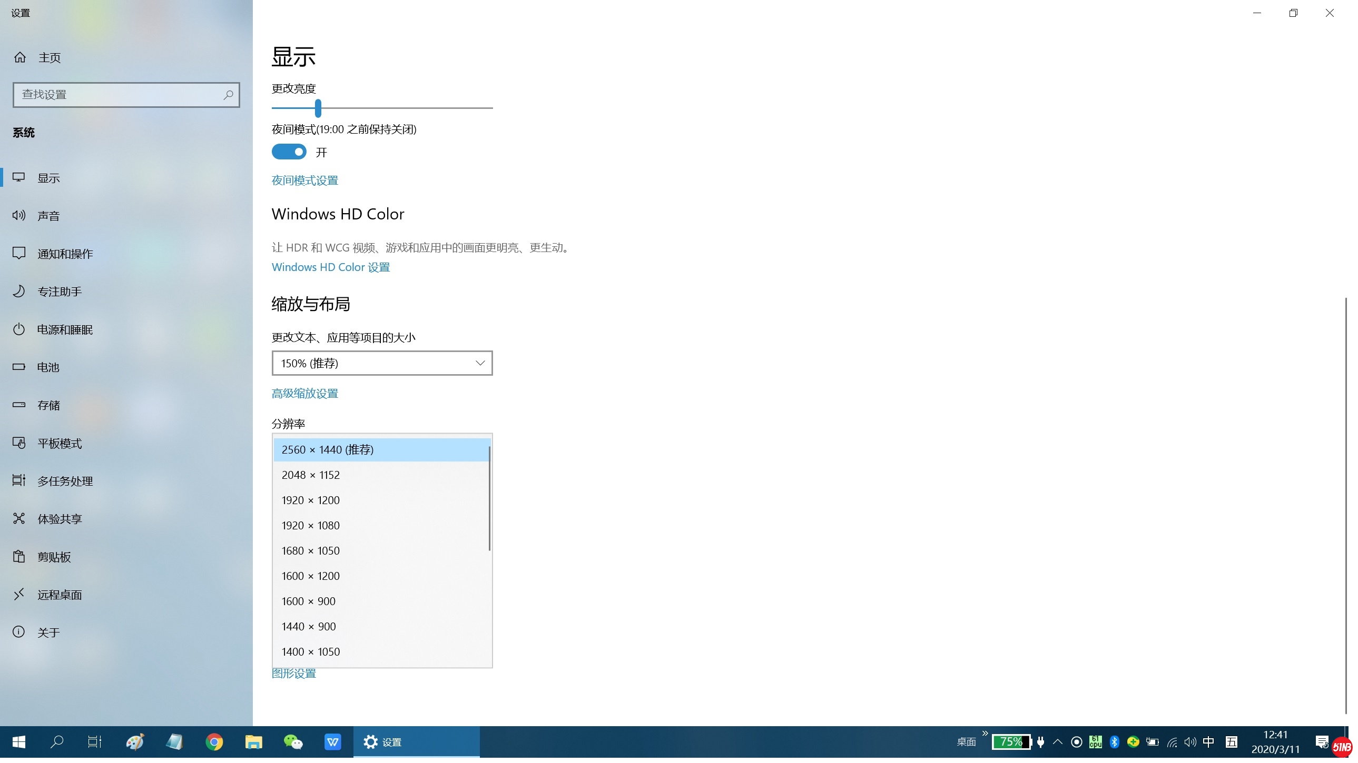Open 声音 settings from the sidebar
The image size is (1358, 763).
[49, 215]
